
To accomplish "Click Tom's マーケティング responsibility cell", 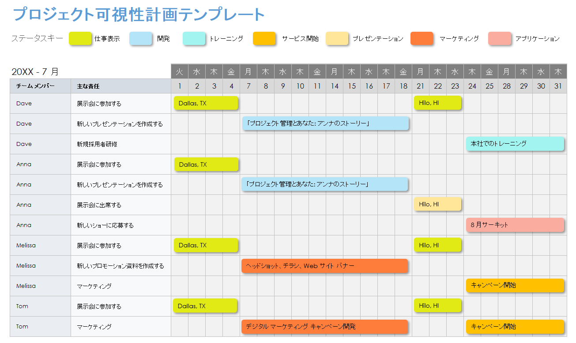I will [x=121, y=327].
